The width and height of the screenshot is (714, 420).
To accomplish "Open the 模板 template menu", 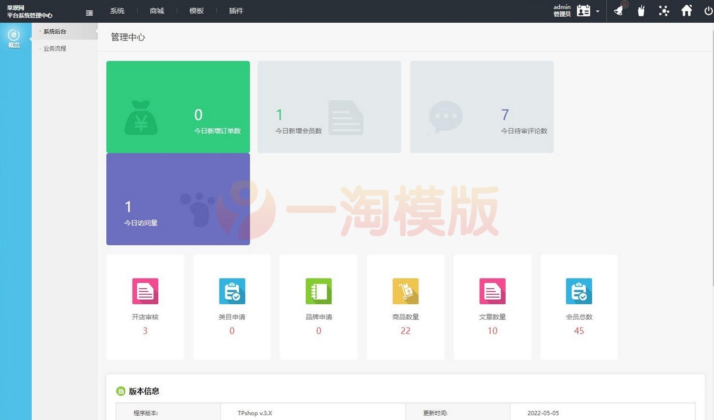I will [x=196, y=10].
